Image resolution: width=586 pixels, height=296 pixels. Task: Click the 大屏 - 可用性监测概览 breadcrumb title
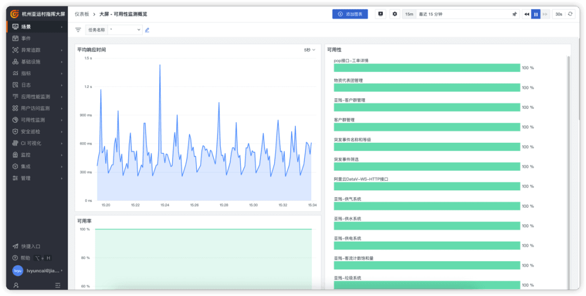pos(123,14)
